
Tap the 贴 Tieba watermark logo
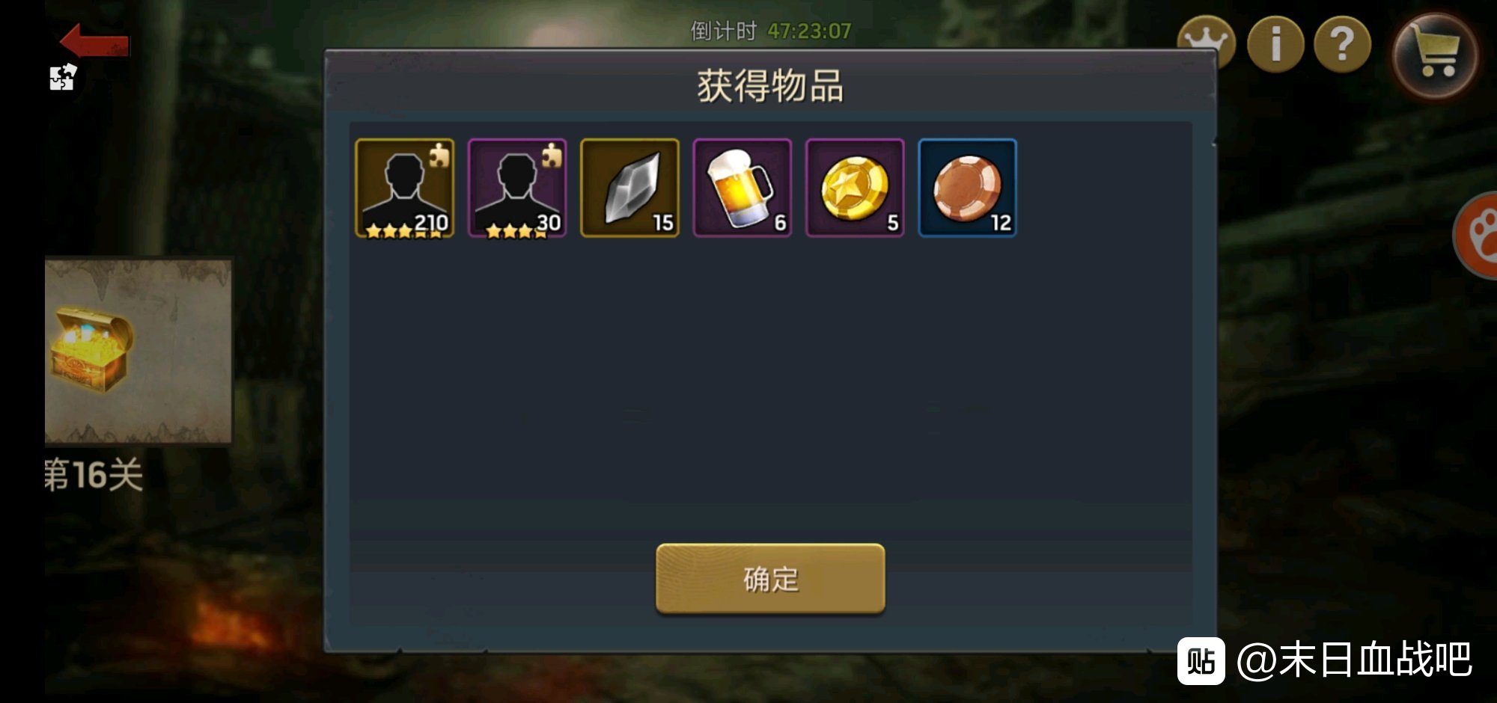pyautogui.click(x=1201, y=661)
